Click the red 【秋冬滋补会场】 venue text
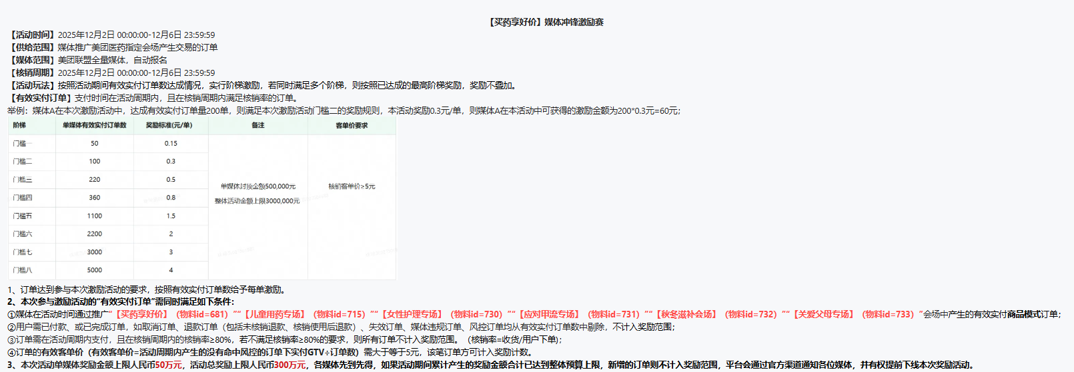1074x372 pixels. (686, 314)
